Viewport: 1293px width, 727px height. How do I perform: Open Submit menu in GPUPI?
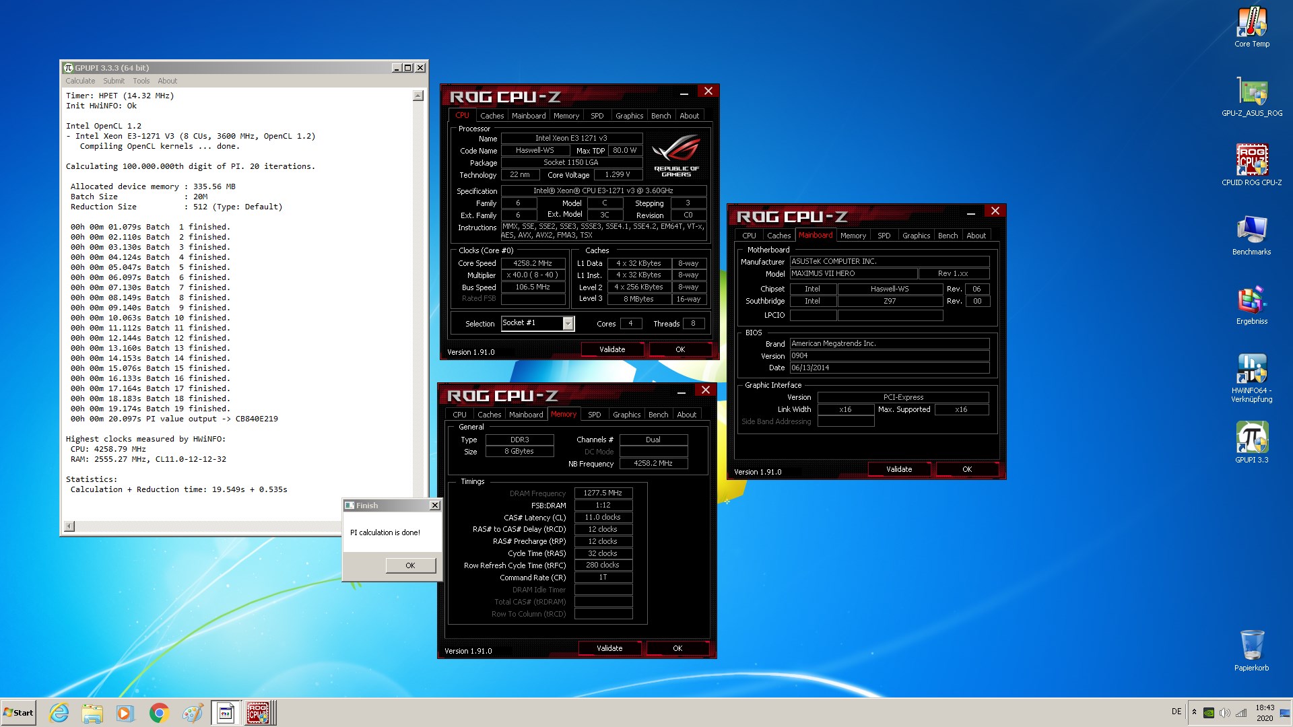click(114, 81)
